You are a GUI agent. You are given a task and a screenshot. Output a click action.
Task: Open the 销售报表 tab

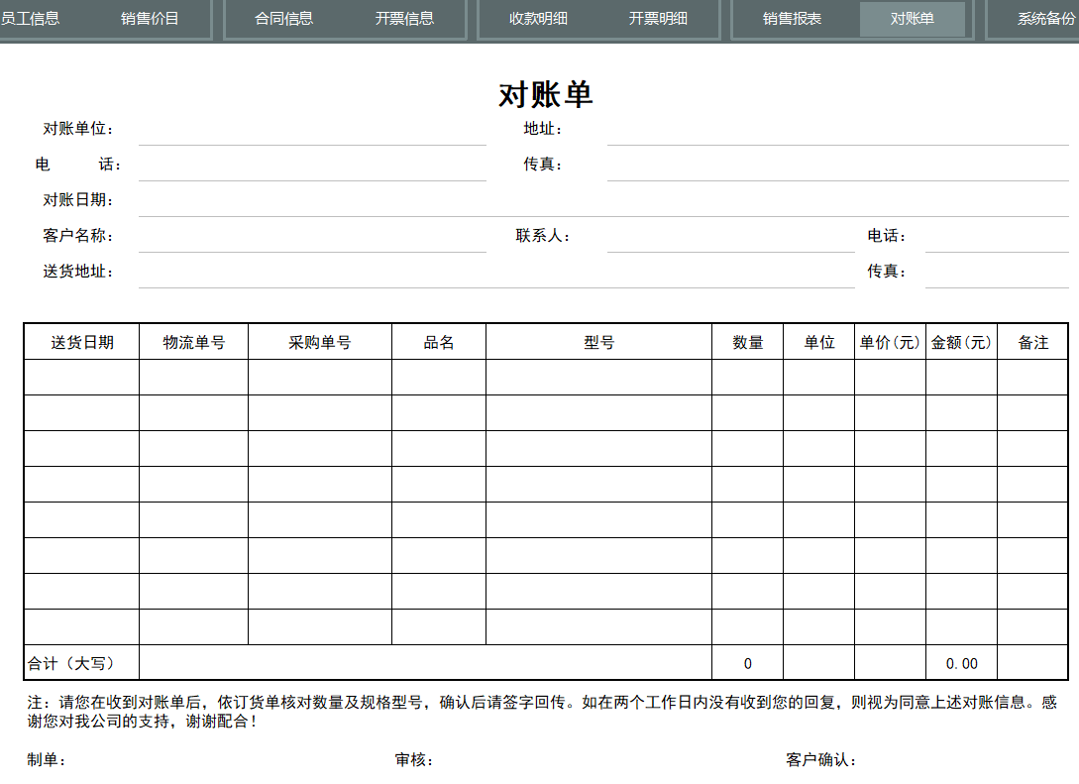792,19
